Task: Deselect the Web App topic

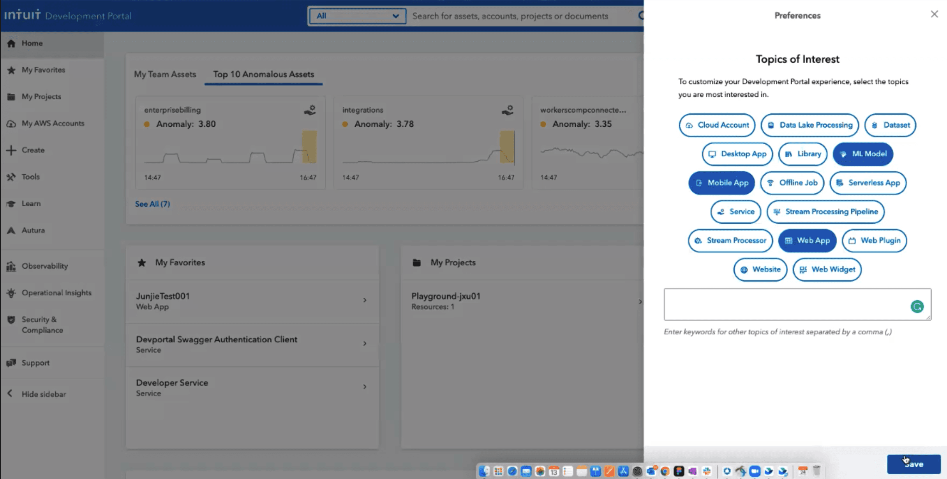Action: [807, 240]
